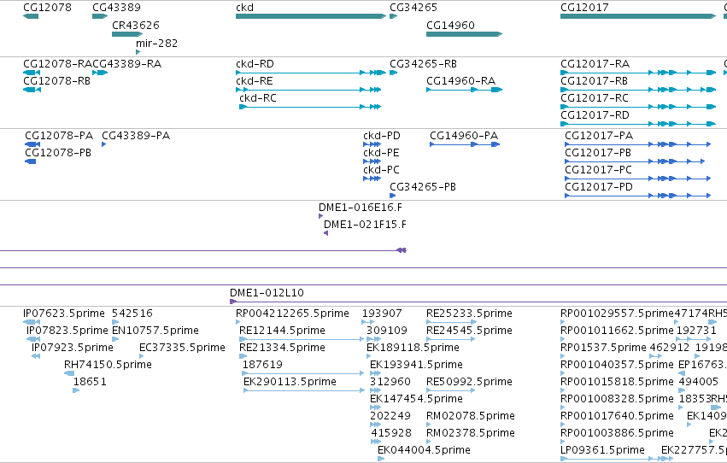
Task: Click the CG12017-PD protein feature
Action: coord(637,196)
